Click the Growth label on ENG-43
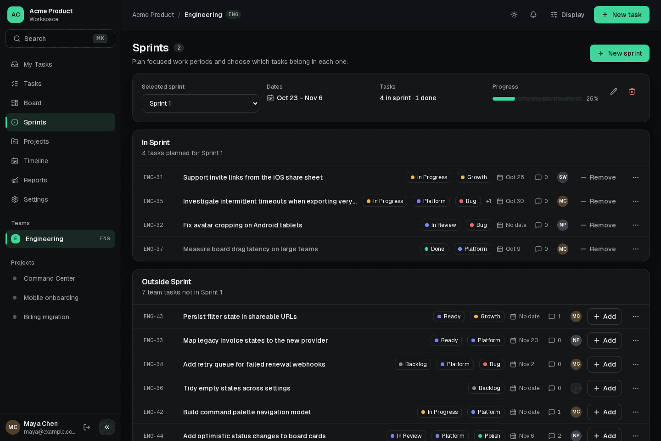This screenshot has width=661, height=441. (x=487, y=317)
